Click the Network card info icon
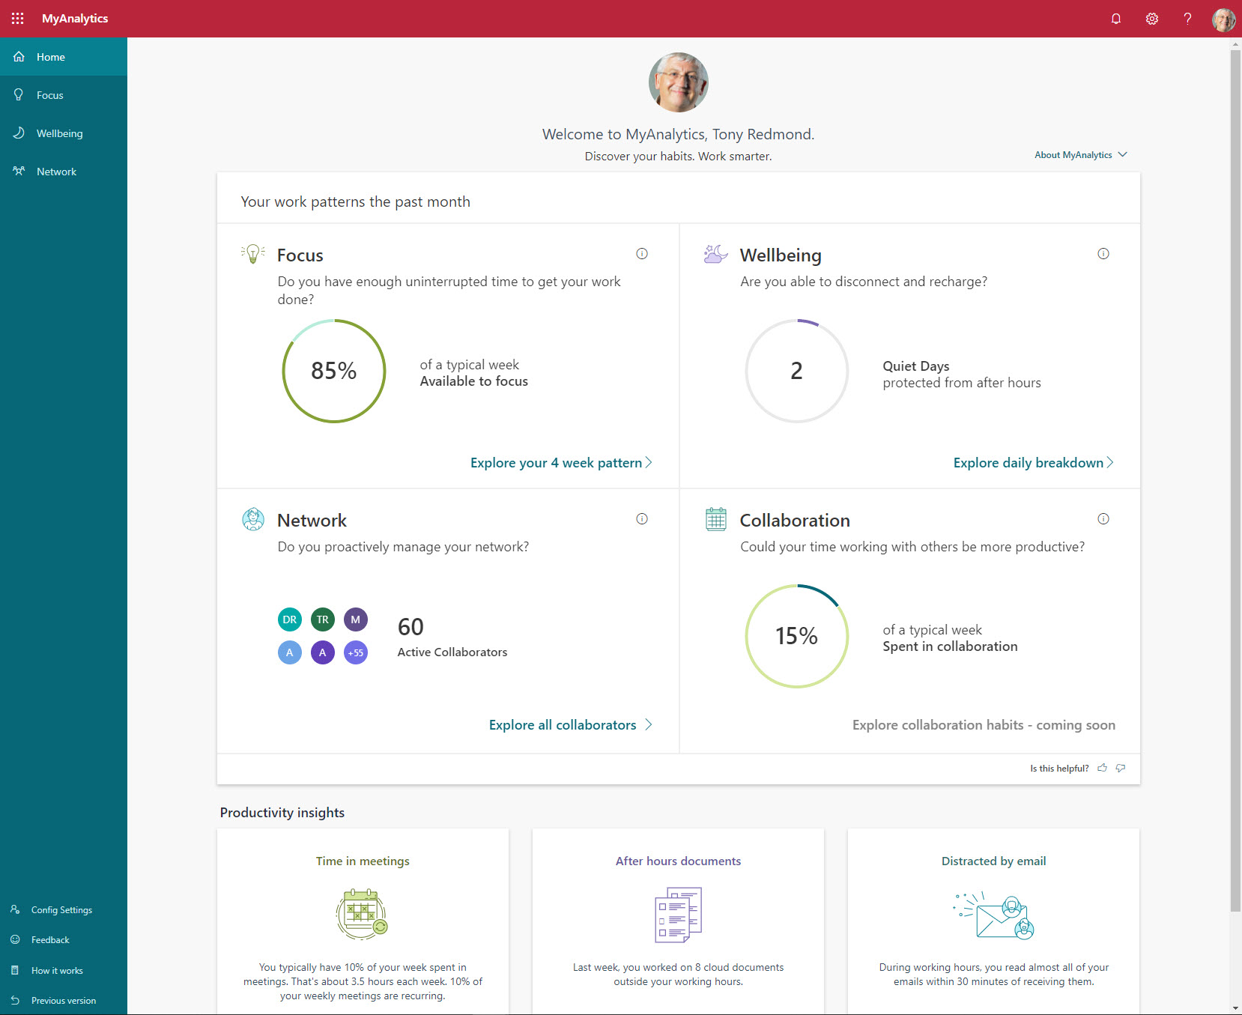 [x=642, y=519]
